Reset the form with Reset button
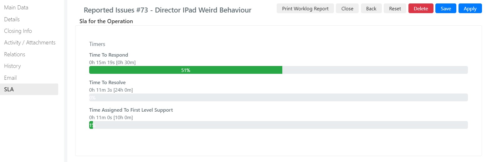The width and height of the screenshot is (487, 162). (395, 8)
